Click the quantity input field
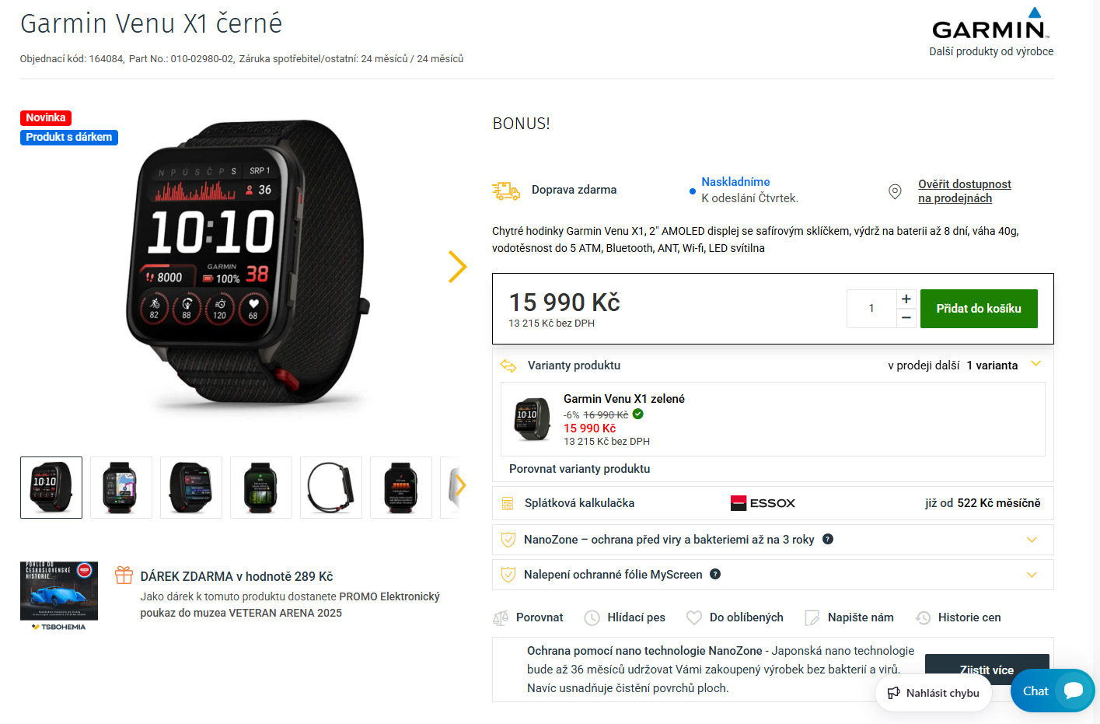Screen dimensions: 1100x724 tap(871, 309)
